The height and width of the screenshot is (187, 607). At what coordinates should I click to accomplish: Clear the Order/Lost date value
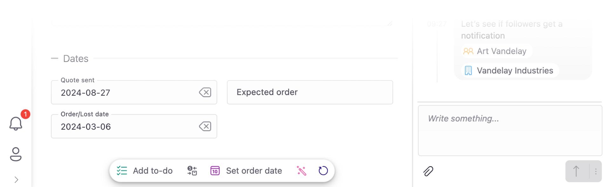205,127
